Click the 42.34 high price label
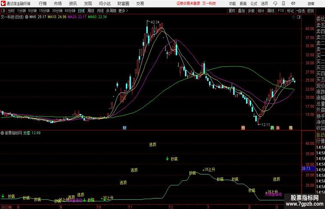 [x=155, y=22]
